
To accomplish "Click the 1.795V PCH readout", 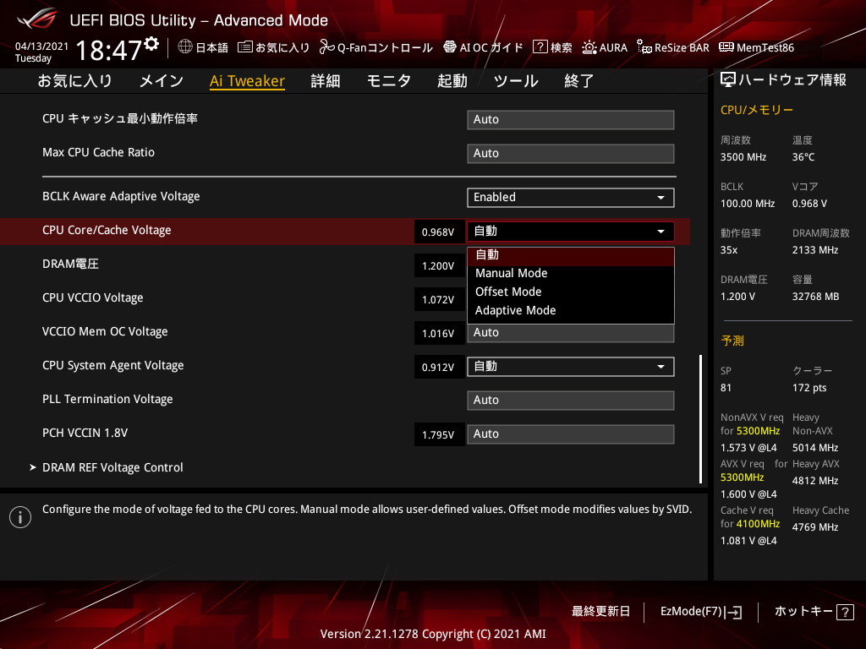I will click(439, 435).
